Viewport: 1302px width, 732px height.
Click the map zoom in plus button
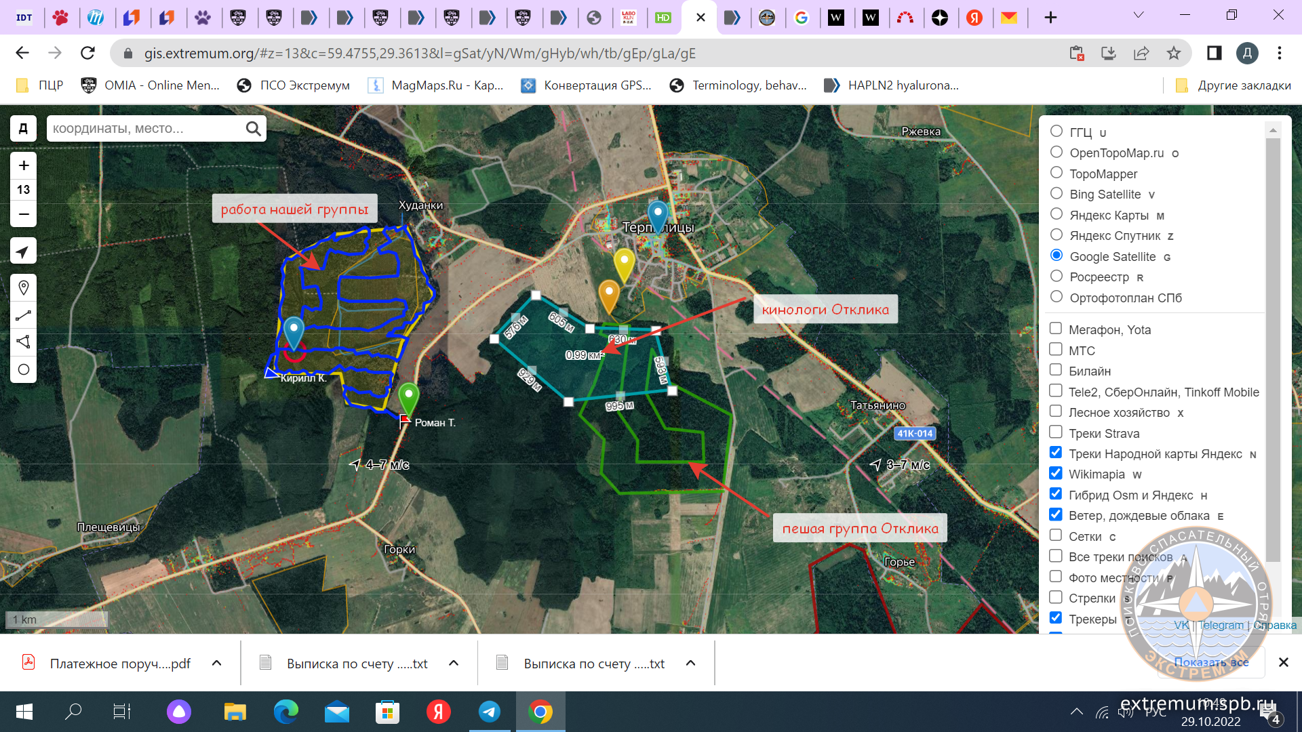(24, 165)
